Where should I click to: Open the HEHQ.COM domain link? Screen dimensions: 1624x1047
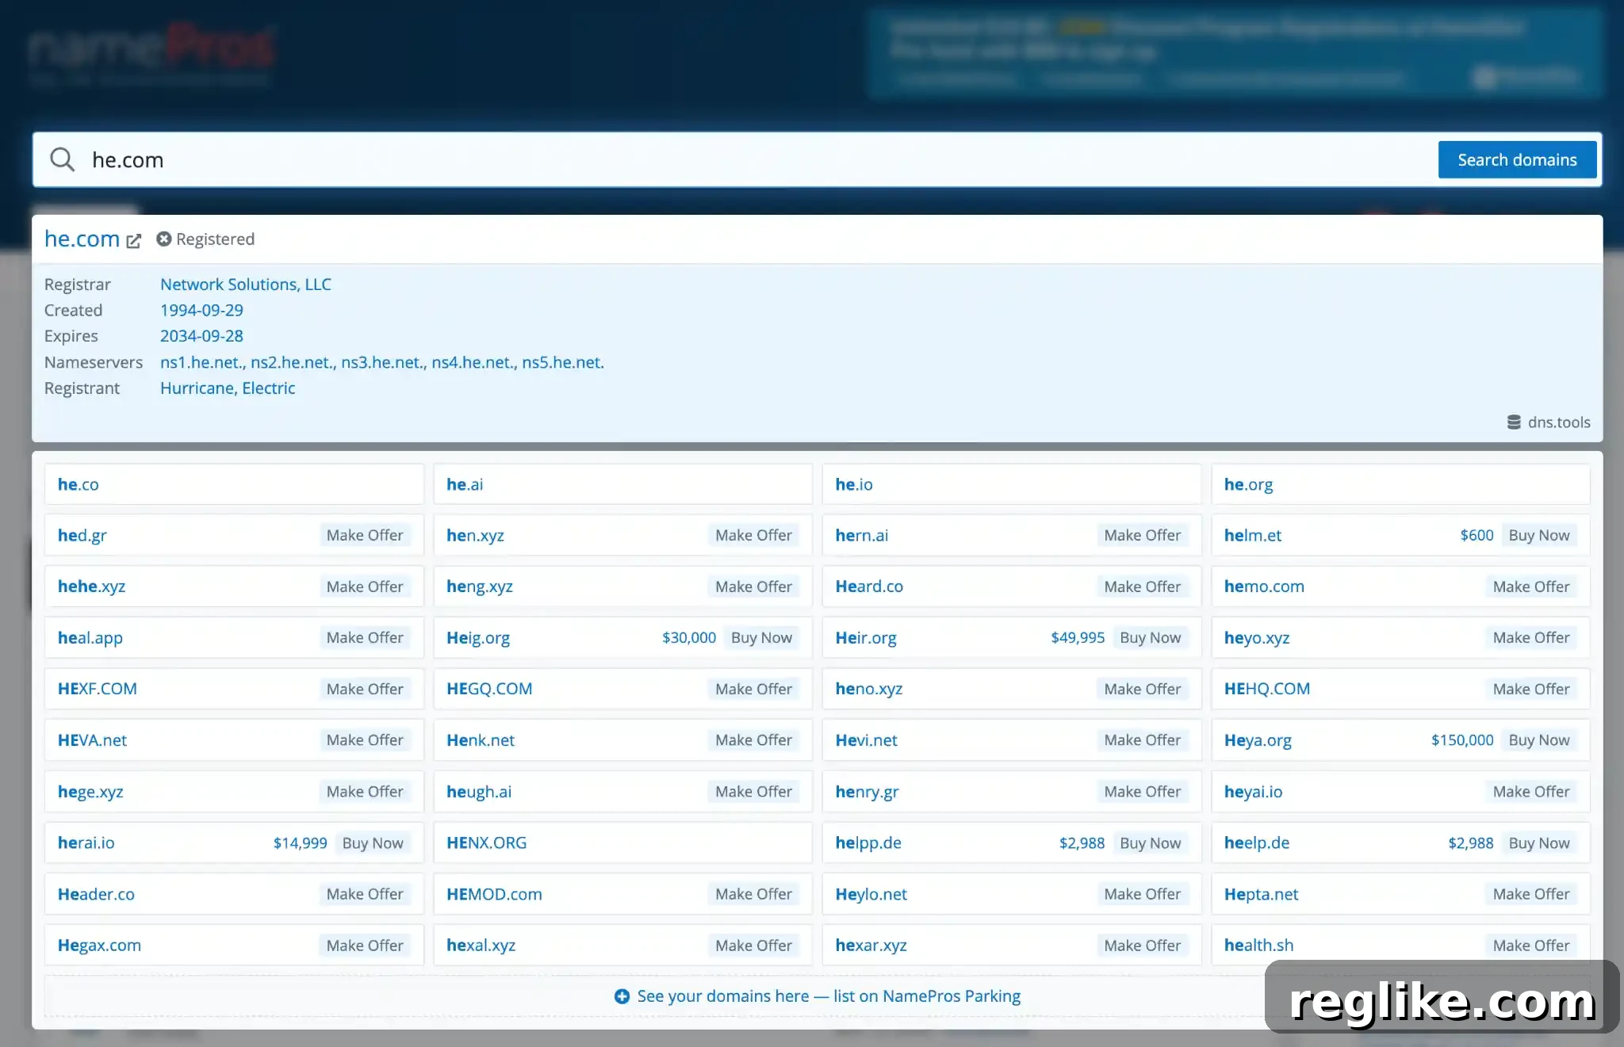[x=1267, y=689]
